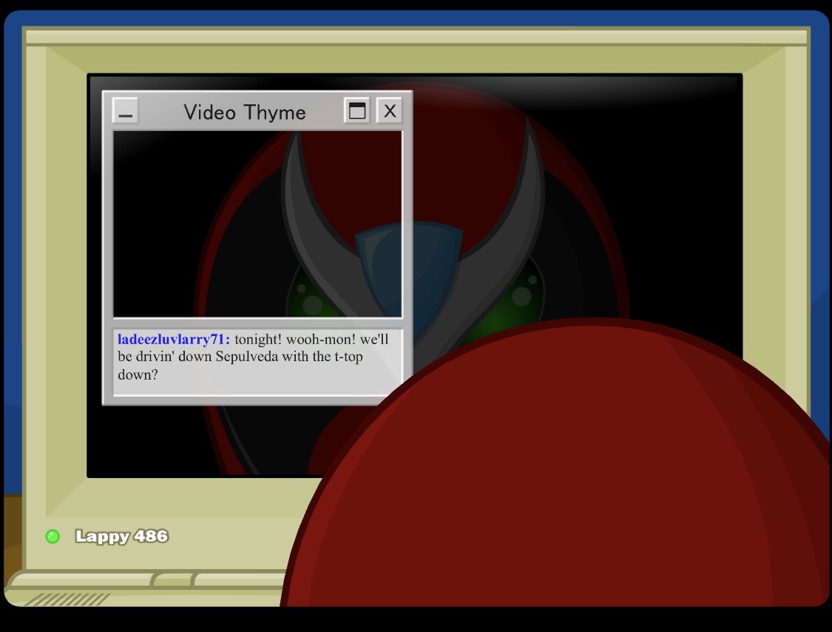The image size is (832, 632).
Task: Click the chat message about Sepulveda
Action: pos(253,357)
